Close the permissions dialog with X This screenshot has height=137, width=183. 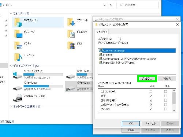point(178,24)
